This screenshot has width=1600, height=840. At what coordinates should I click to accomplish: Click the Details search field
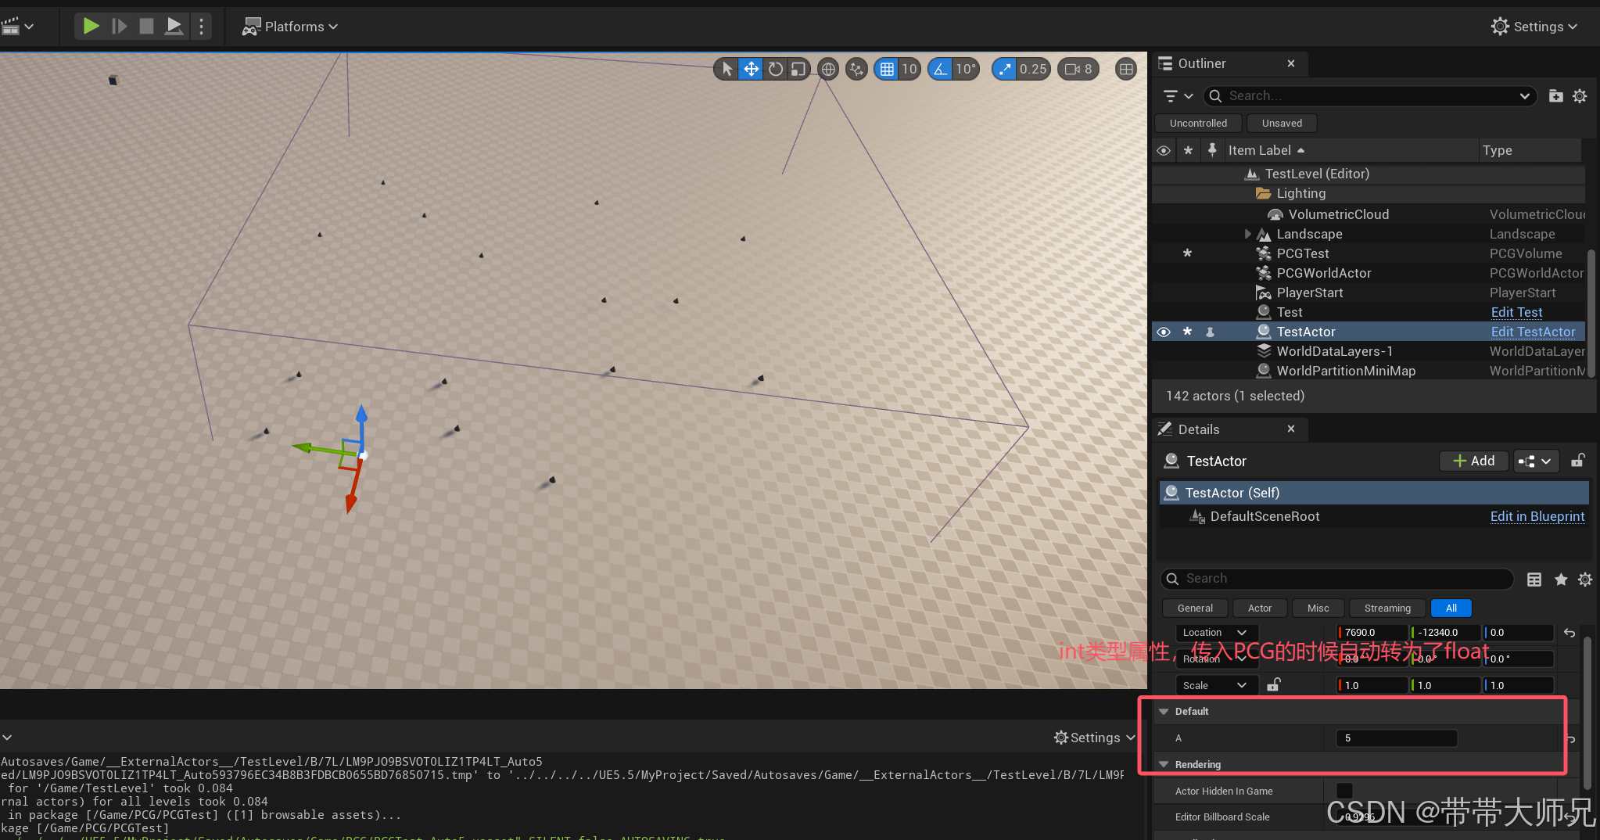pos(1337,578)
